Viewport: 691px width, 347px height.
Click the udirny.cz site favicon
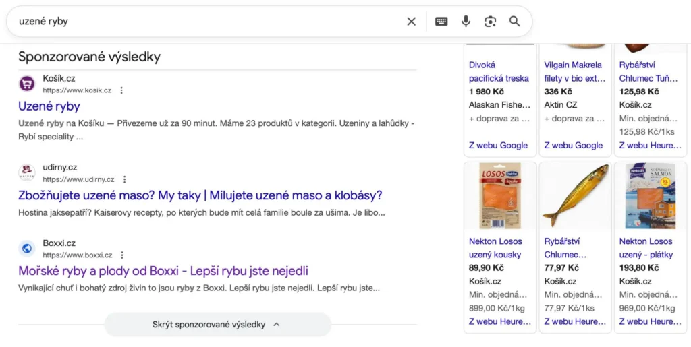click(x=27, y=173)
